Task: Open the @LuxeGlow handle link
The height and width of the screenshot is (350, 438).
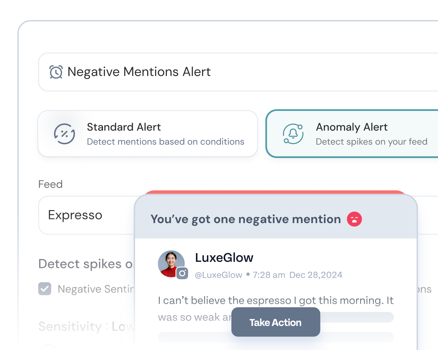Action: click(219, 275)
